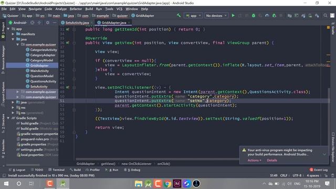Click the scroll-from-source target icon in Project panel
336x189 pixels.
pyautogui.click(x=33, y=23)
